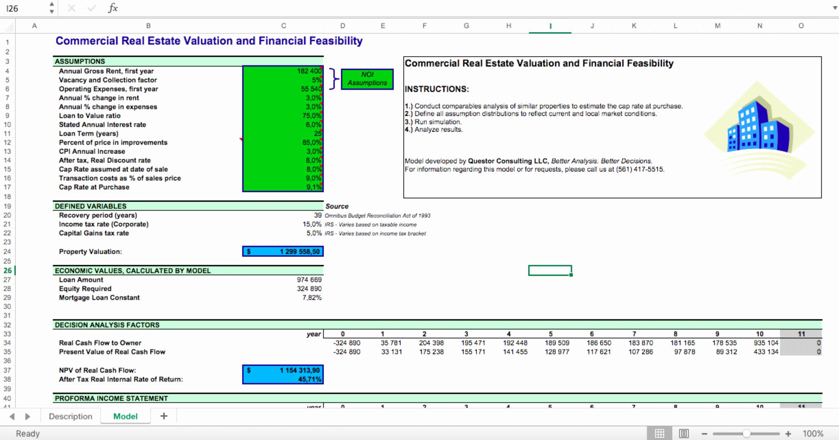839x440 pixels.
Task: Click the Cancel icon in the formula bar
Action: 71,8
